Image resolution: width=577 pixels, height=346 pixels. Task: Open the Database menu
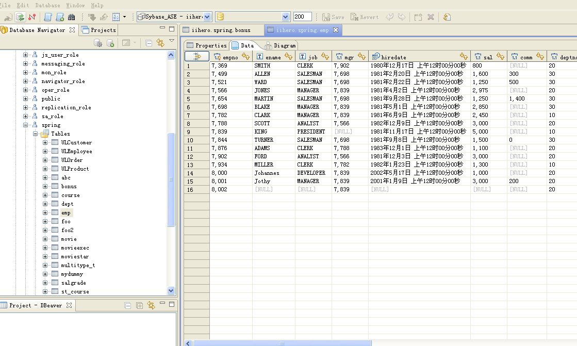(47, 5)
